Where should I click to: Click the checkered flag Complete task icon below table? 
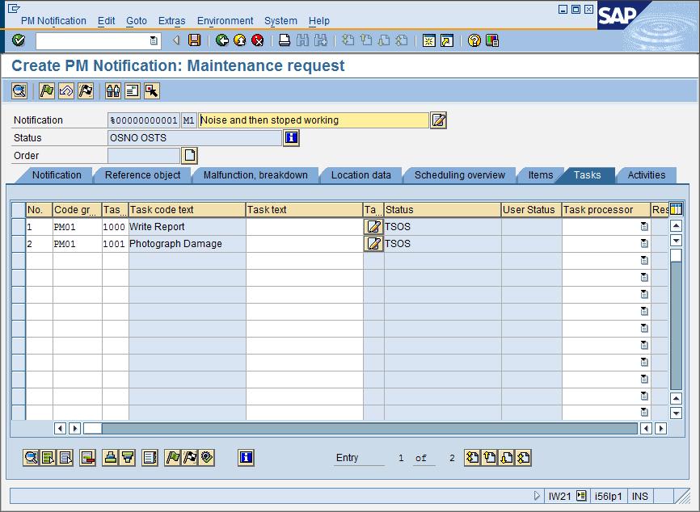190,458
